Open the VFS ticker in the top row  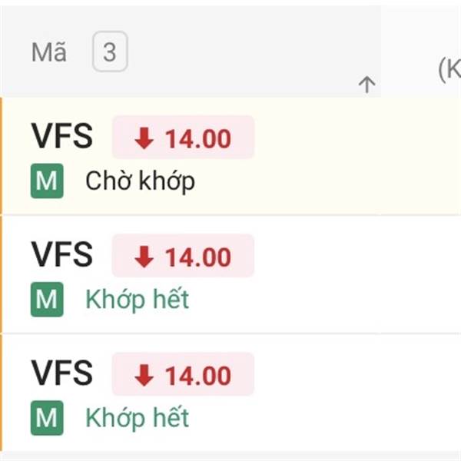61,138
